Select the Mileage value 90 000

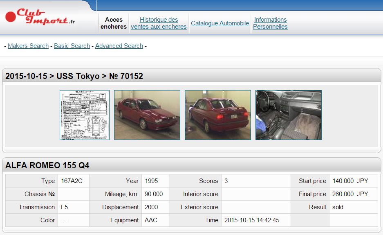click(x=154, y=194)
